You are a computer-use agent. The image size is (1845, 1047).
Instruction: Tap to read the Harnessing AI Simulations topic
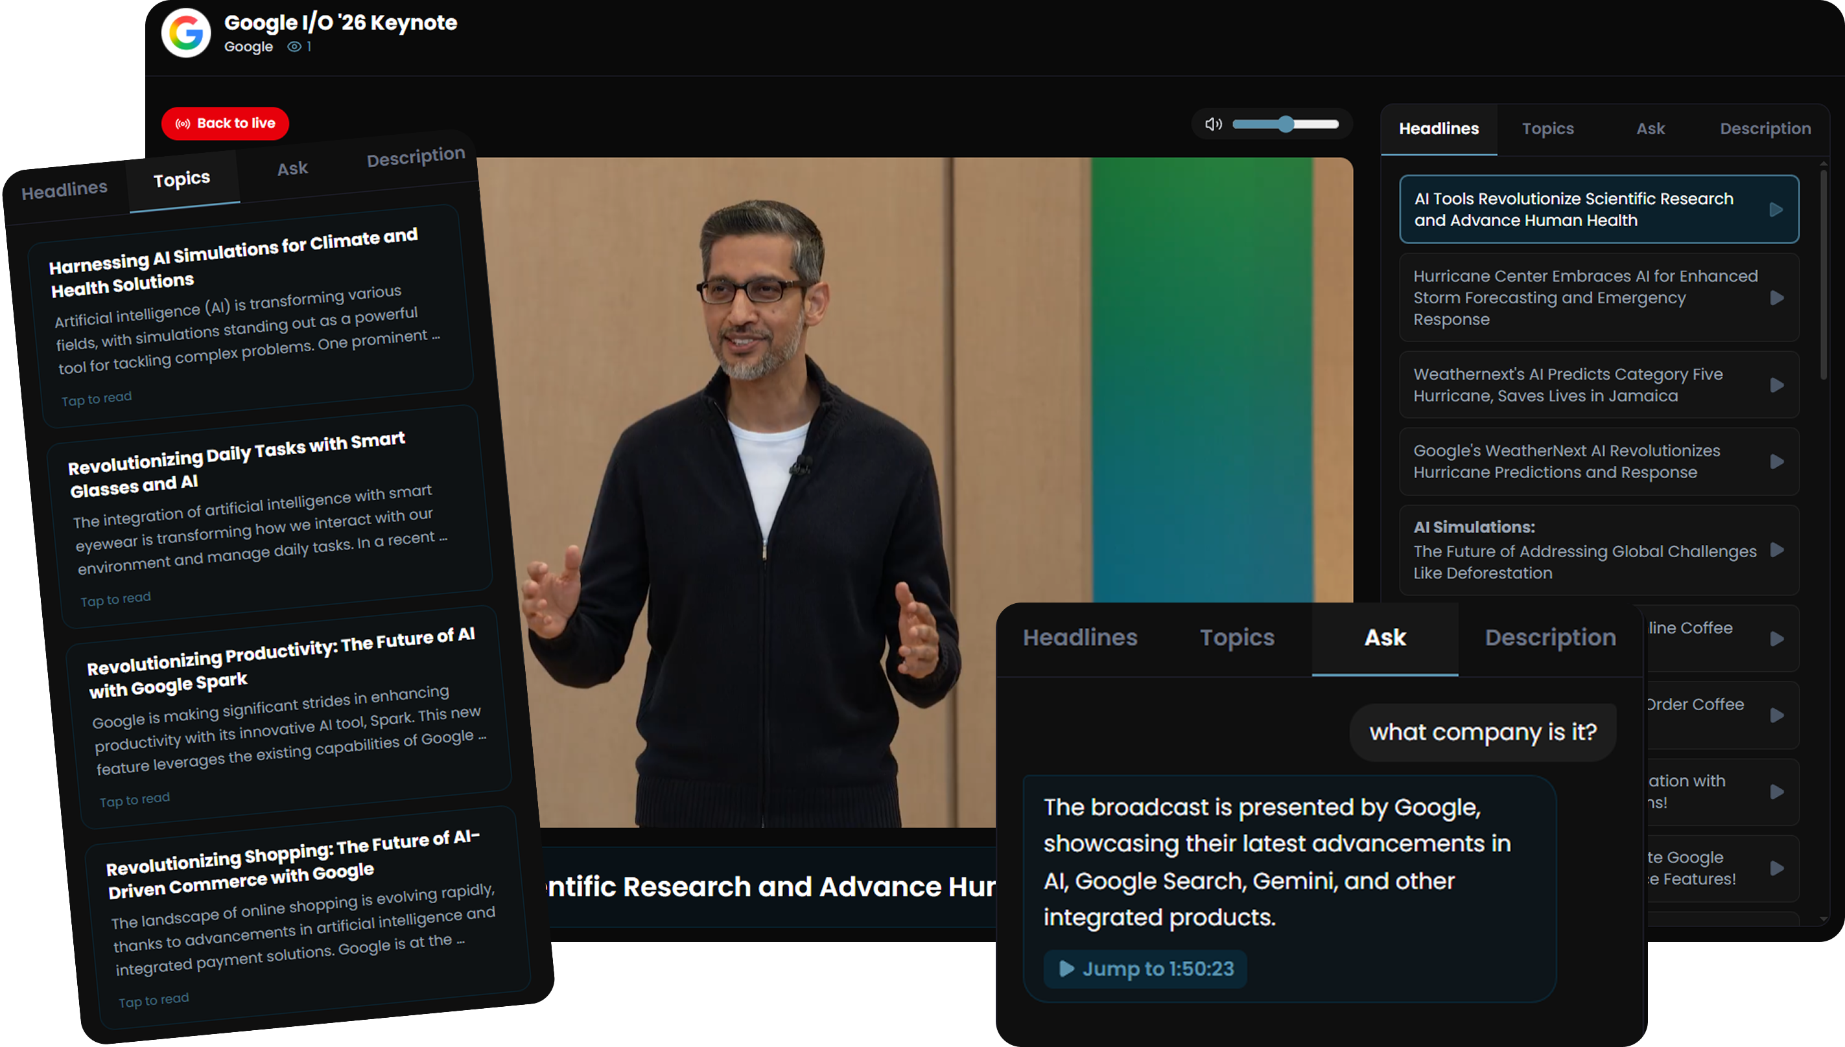(x=97, y=398)
